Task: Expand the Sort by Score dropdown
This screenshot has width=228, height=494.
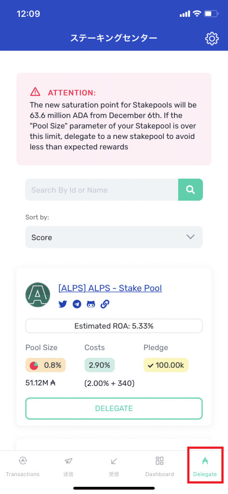Action: (114, 237)
